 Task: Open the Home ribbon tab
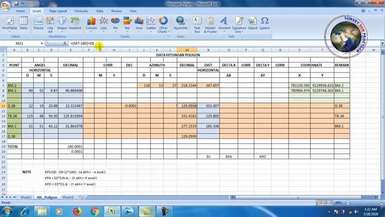tap(20, 11)
